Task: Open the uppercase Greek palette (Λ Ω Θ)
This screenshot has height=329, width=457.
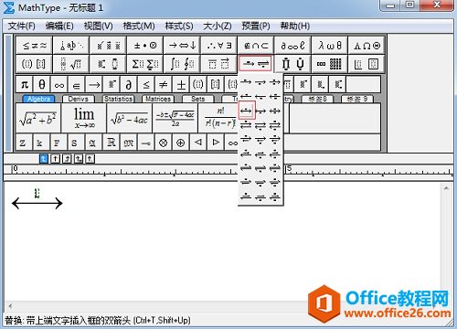Action: tap(367, 46)
